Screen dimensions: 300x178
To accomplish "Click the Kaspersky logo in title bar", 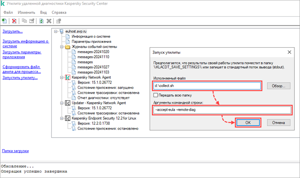I will [x=3, y=3].
